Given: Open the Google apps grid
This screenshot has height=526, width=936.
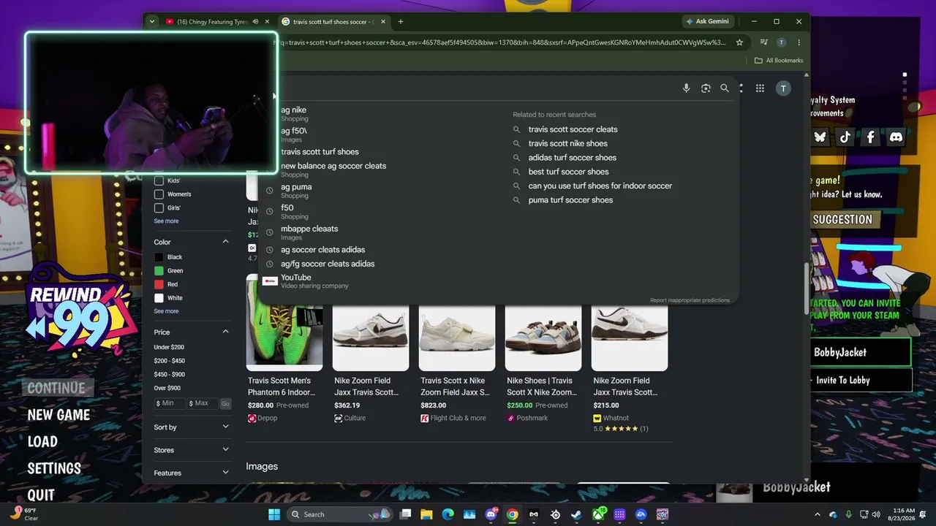Looking at the screenshot, I should (x=760, y=88).
